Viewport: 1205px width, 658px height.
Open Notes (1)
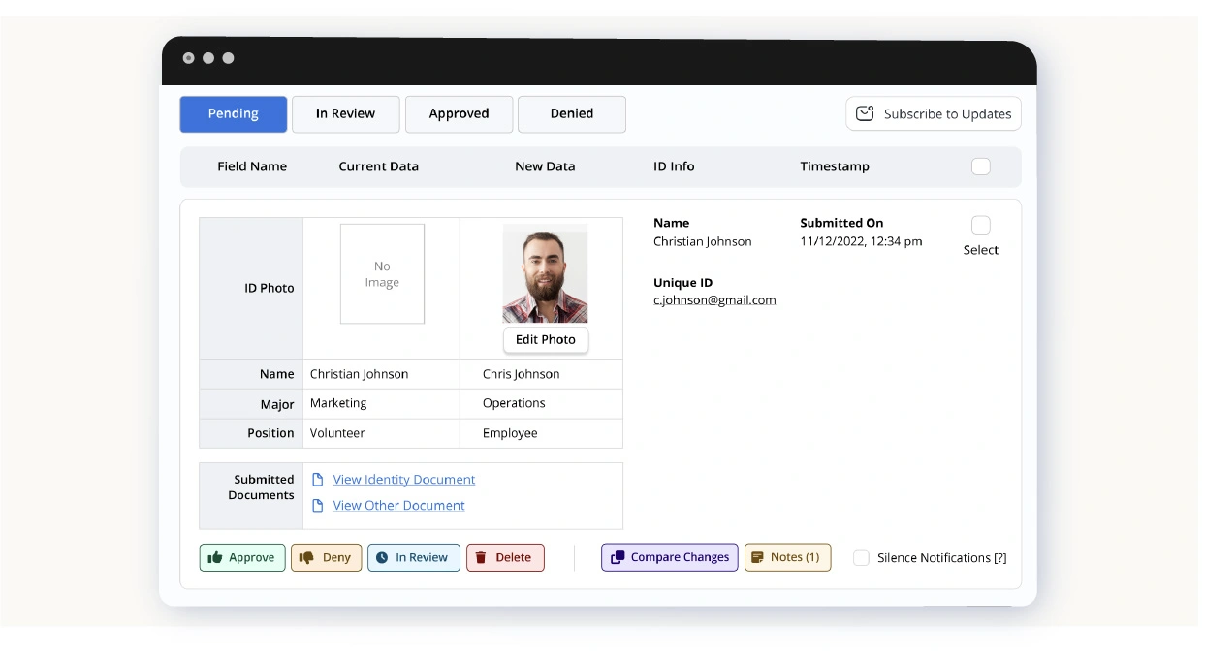click(x=787, y=557)
